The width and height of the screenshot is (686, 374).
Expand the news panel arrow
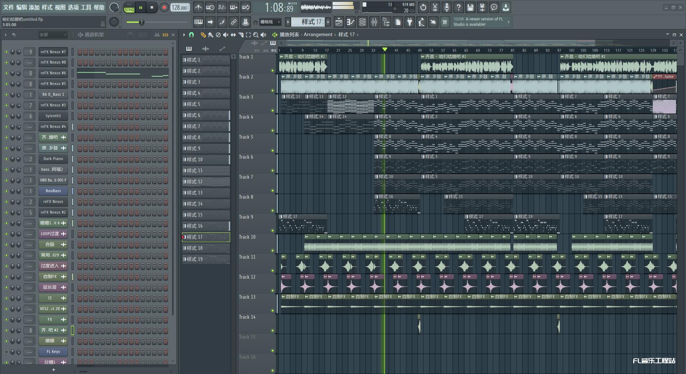click(508, 22)
